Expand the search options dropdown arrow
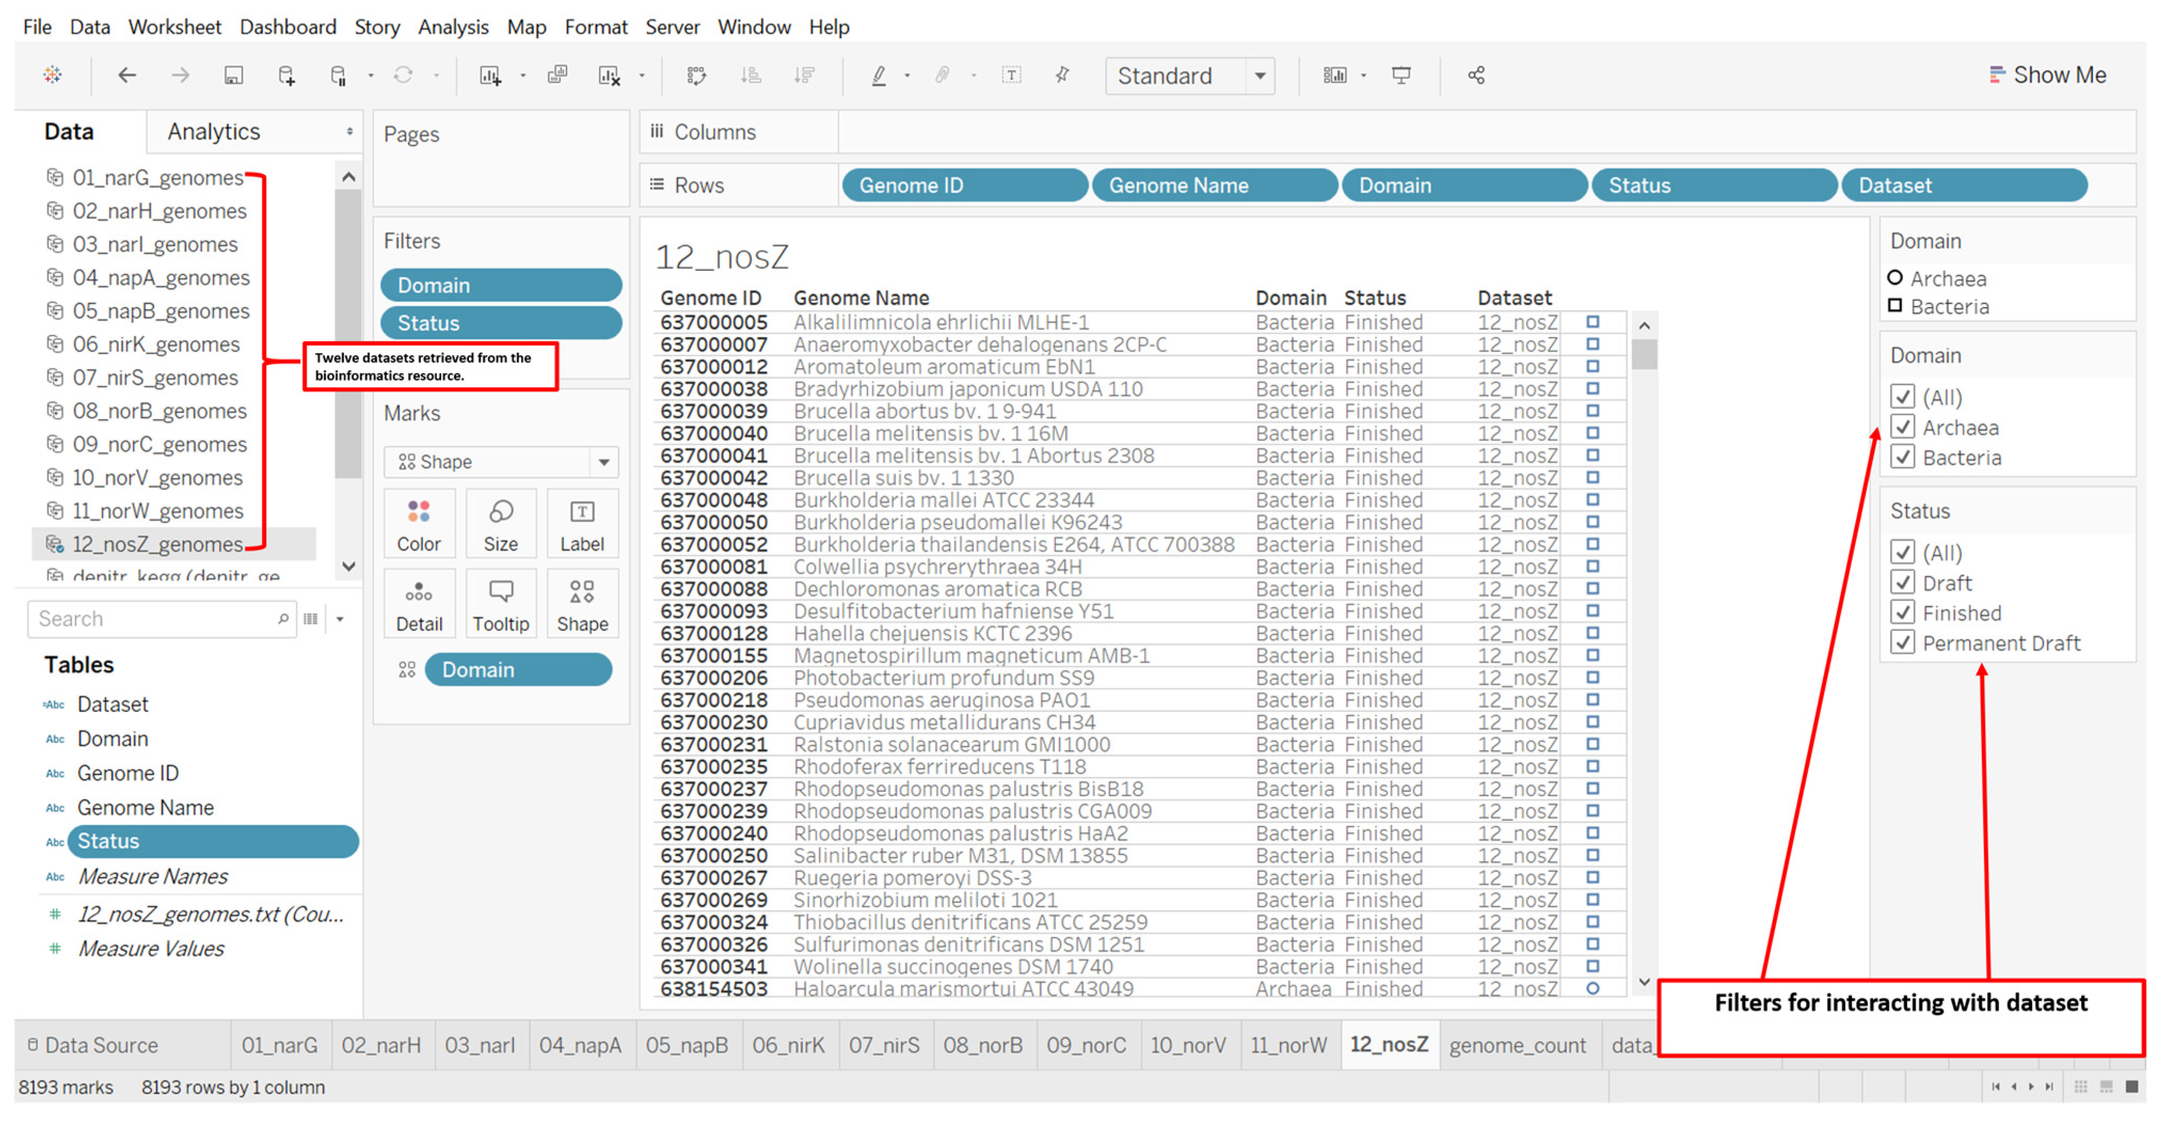Viewport: 2165px width, 1122px height. point(340,619)
